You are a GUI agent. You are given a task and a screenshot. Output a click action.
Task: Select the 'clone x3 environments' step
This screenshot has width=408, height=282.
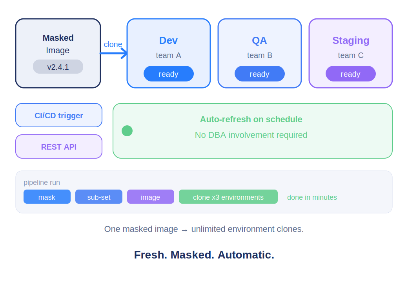tap(228, 197)
